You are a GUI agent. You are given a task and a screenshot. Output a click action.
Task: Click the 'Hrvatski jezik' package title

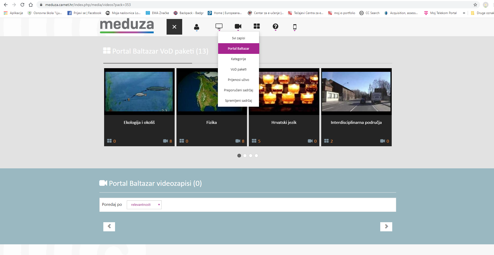(x=284, y=122)
